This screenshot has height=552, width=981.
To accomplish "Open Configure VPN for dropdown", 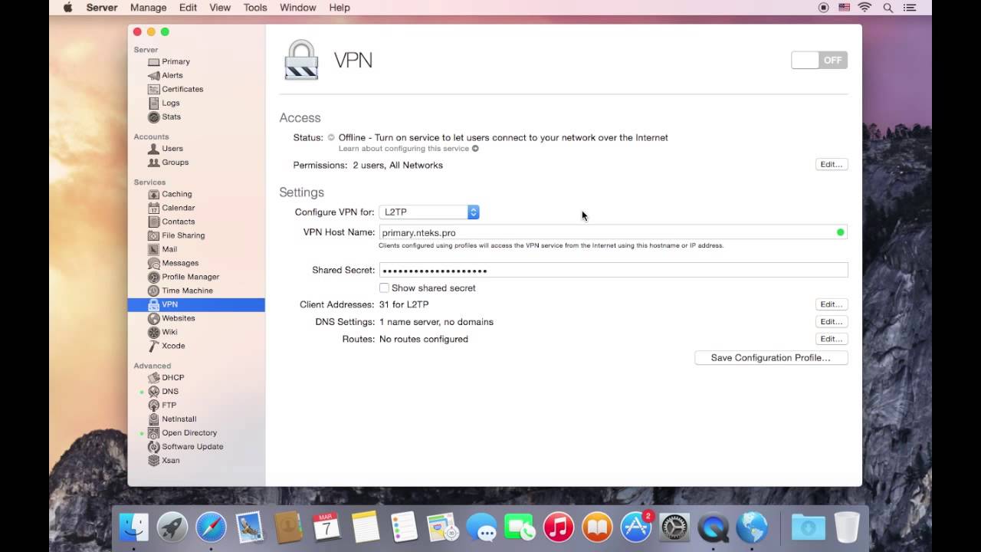I will [429, 212].
